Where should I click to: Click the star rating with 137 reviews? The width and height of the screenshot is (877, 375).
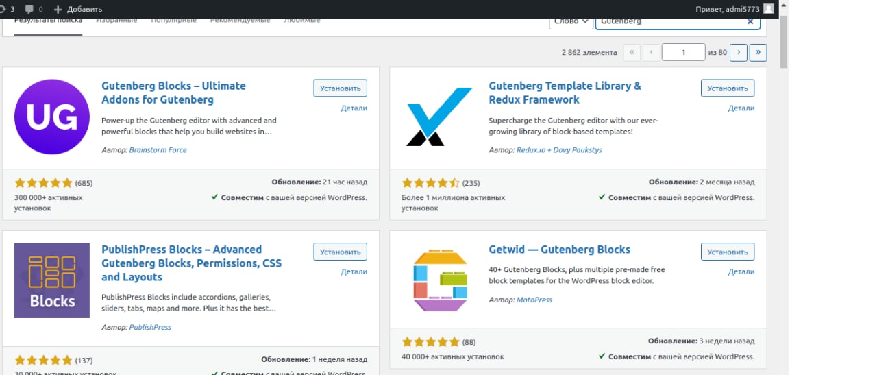(x=43, y=360)
